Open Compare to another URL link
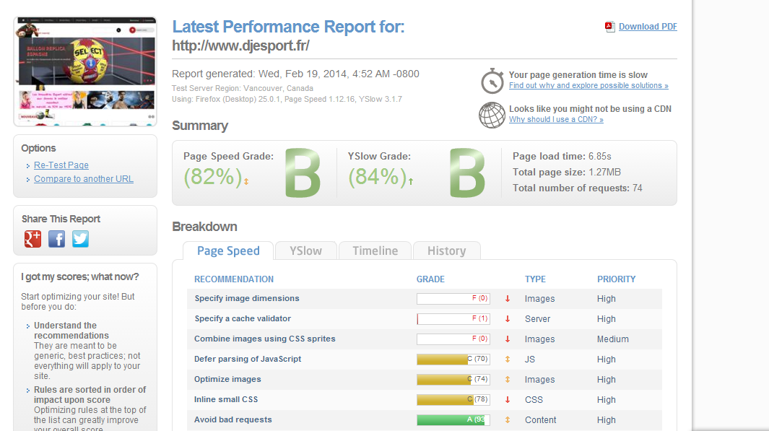Screen dimensions: 769x431 tap(83, 179)
